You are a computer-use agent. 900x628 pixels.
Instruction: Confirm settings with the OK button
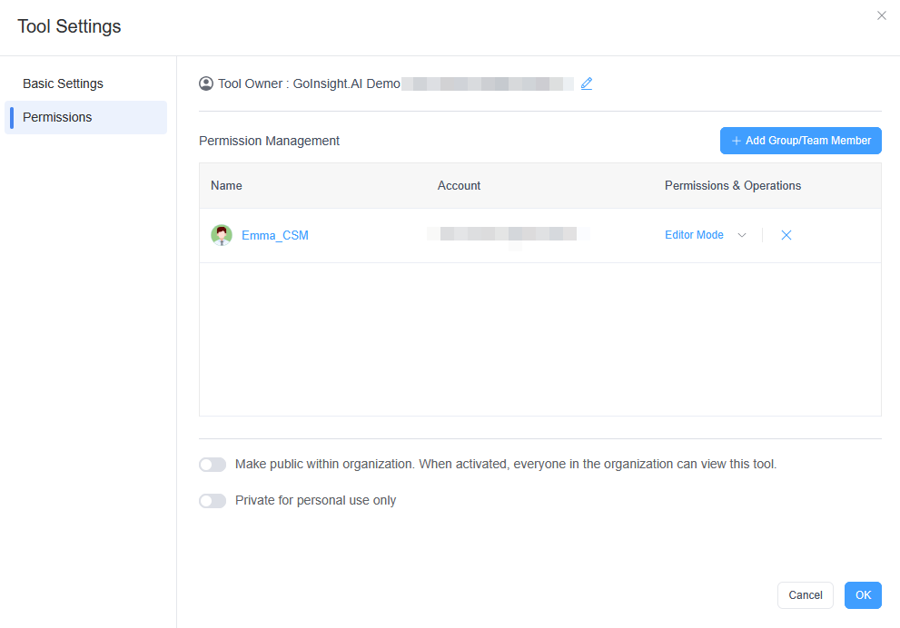pos(863,595)
